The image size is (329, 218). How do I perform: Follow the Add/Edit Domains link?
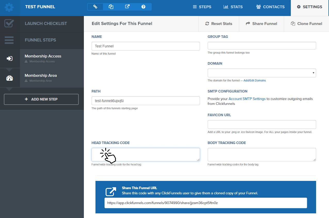tap(254, 80)
